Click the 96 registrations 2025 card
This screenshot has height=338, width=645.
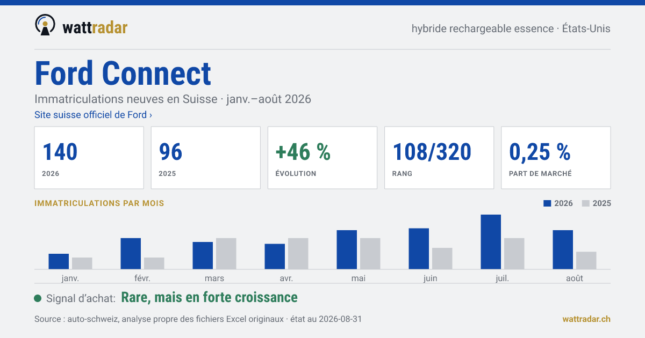[x=206, y=158]
